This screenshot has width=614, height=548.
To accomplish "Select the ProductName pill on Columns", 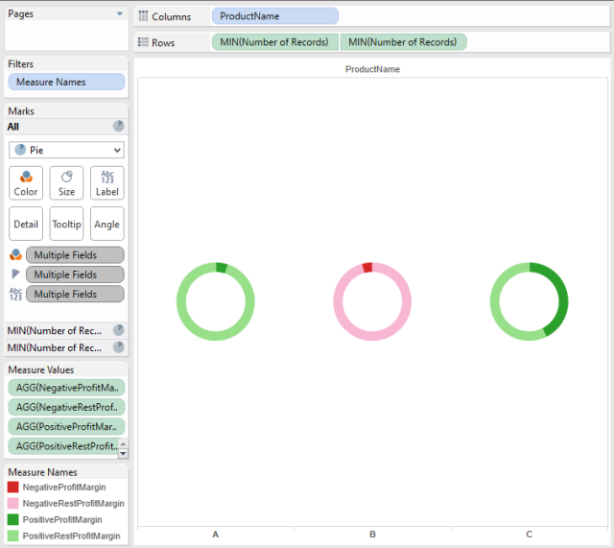I will pos(275,16).
